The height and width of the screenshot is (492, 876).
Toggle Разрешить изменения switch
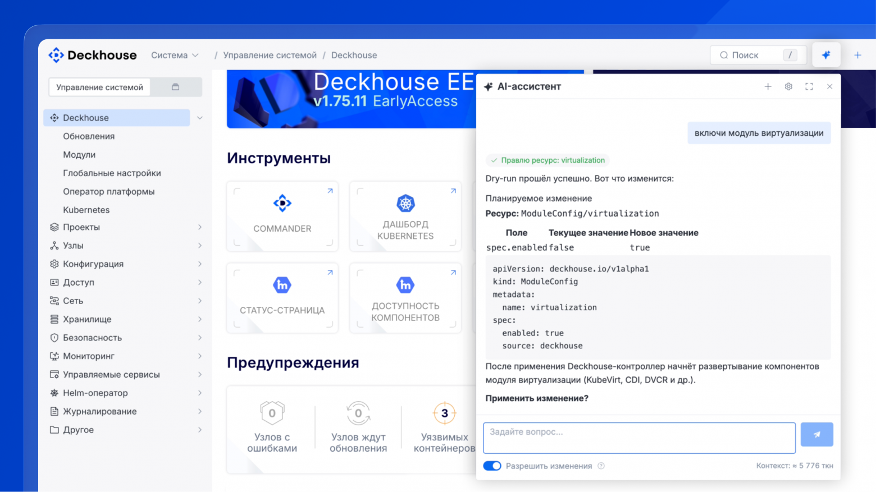492,466
